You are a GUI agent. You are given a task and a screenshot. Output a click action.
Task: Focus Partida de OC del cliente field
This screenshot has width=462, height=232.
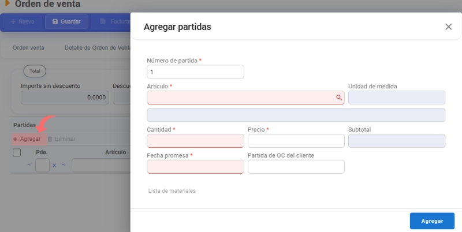point(296,167)
